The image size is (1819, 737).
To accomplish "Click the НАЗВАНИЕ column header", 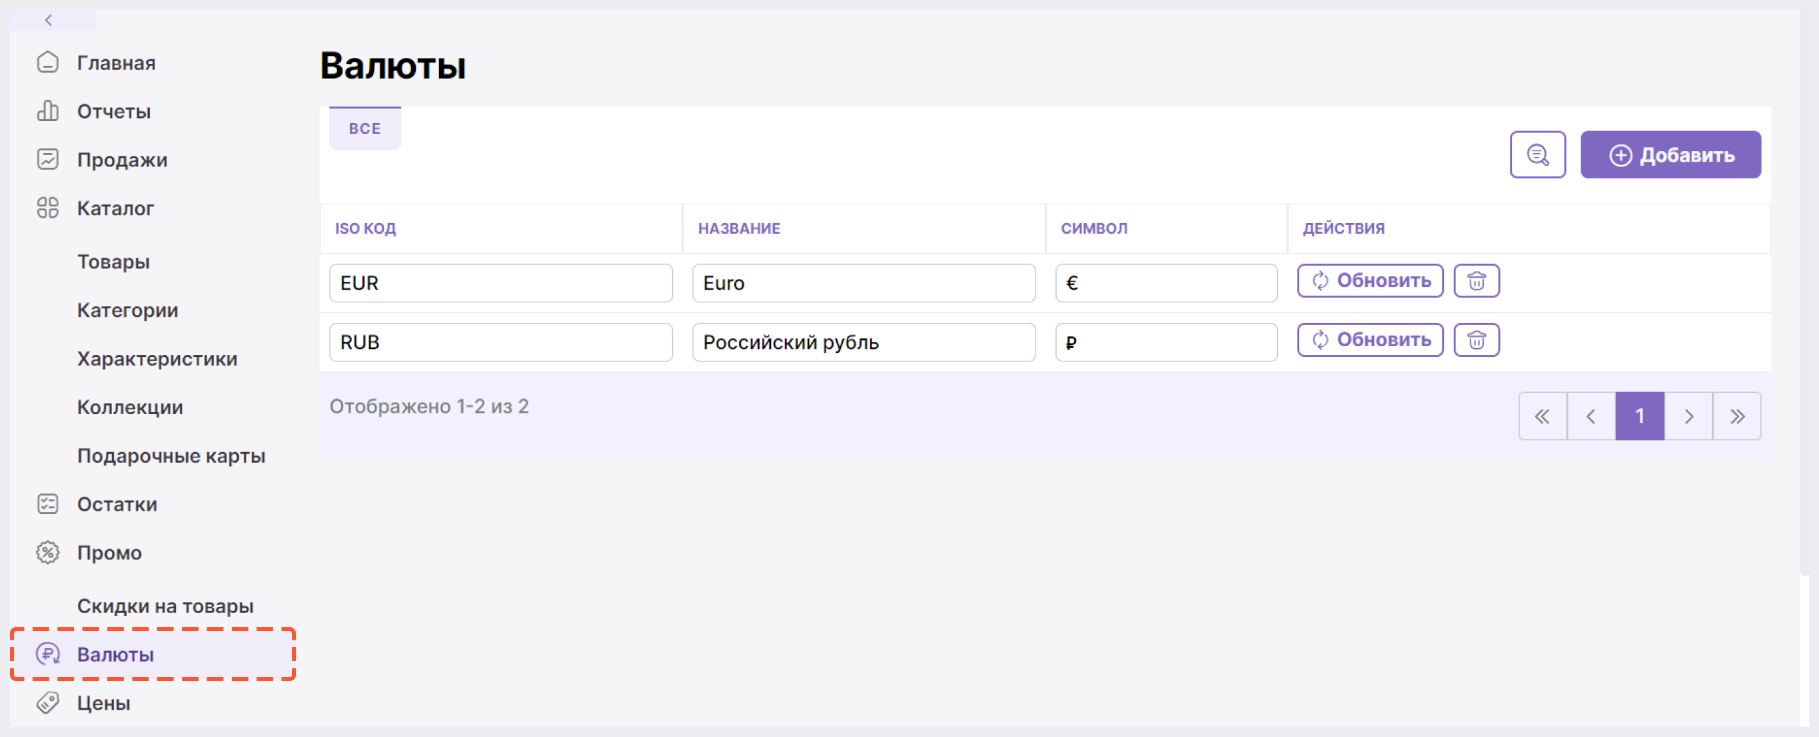I will click(x=739, y=228).
